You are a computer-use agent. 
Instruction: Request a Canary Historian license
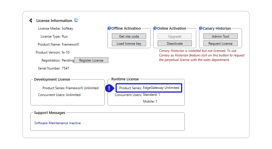point(220,44)
